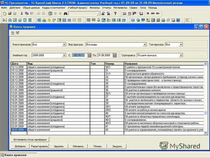Select the row 'О диагностике уровня обученности.'

[x=107, y=74]
